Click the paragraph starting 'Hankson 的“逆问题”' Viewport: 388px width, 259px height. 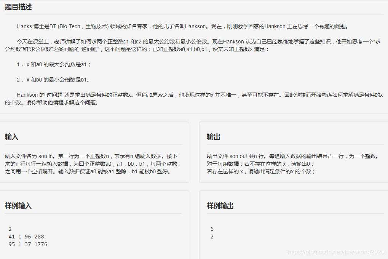tap(194, 99)
